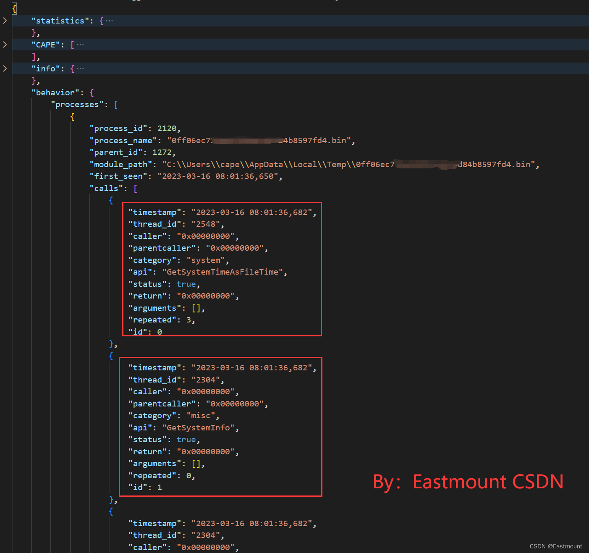Image resolution: width=589 pixels, height=553 pixels.
Task: Click the "process_name" key
Action: point(123,140)
